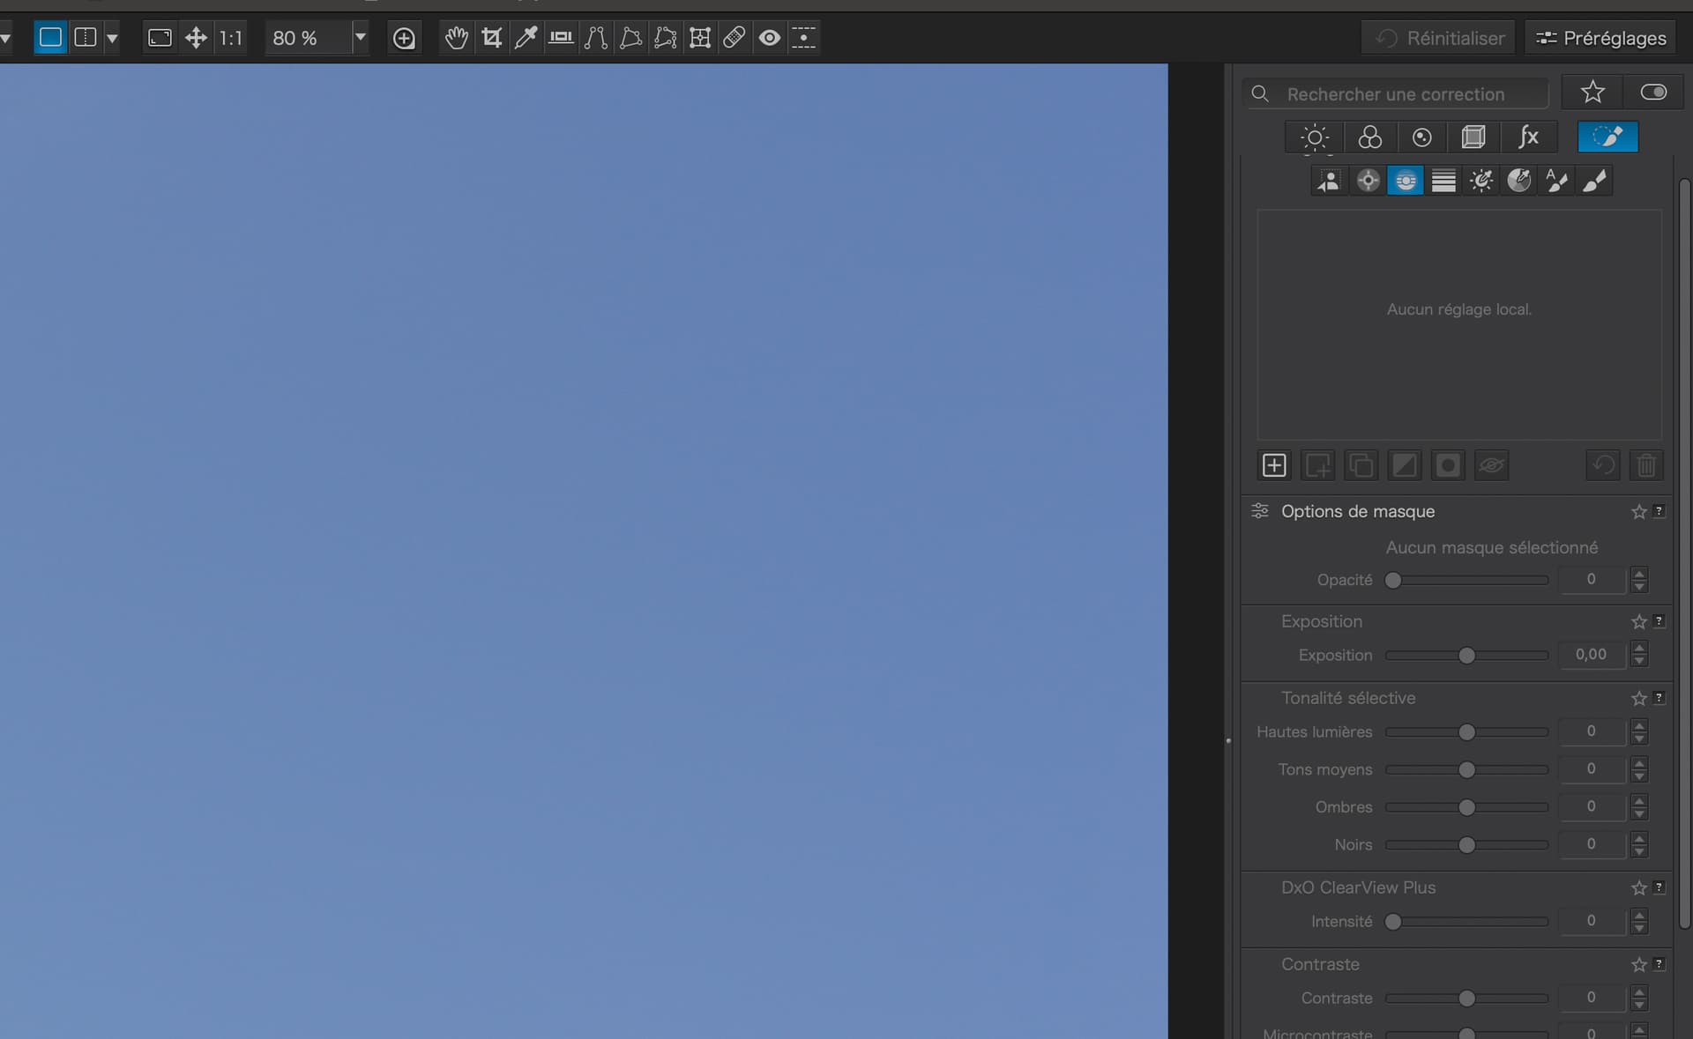
Task: Click the Préréglages button
Action: click(x=1600, y=38)
